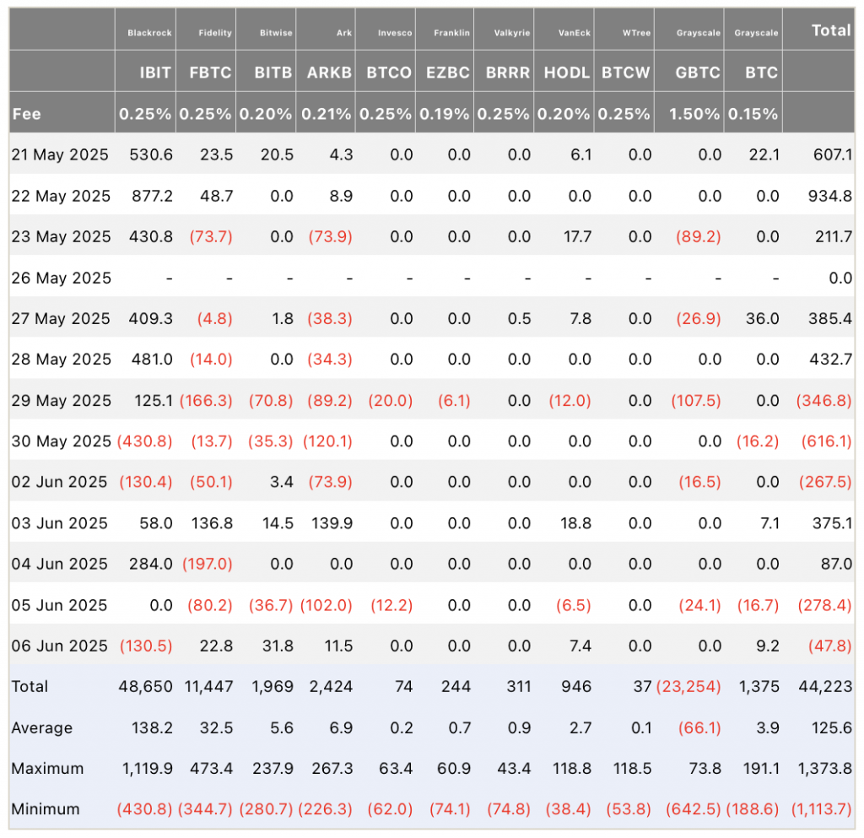
Task: Click the GBTC column header
Action: (698, 73)
